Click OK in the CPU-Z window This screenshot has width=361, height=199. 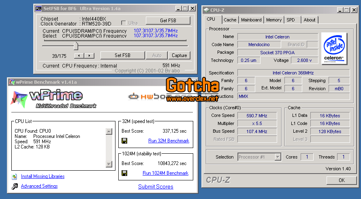tap(342, 180)
